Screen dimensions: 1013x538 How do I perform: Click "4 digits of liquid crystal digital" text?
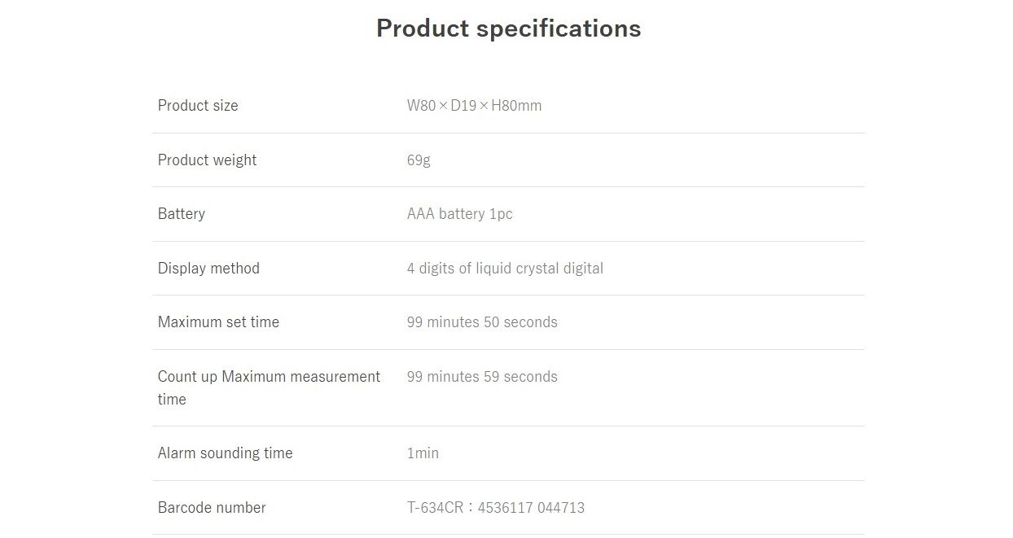505,269
